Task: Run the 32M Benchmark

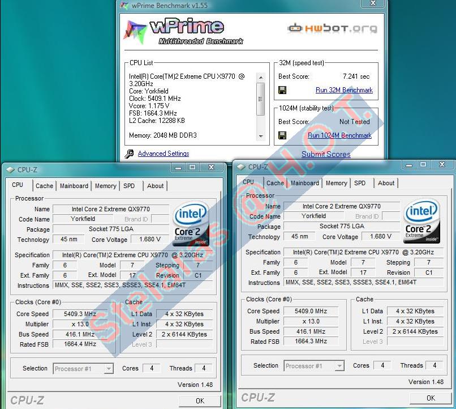Action: tap(344, 90)
